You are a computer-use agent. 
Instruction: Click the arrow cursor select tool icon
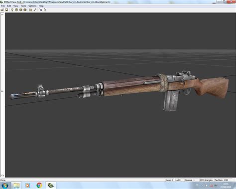pyautogui.click(x=45, y=10)
